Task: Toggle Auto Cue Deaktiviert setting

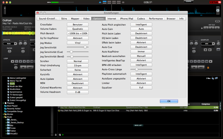Action: [x=141, y=47]
